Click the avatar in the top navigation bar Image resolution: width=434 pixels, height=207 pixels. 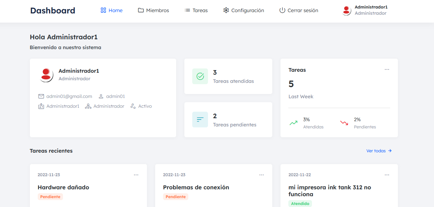[347, 10]
